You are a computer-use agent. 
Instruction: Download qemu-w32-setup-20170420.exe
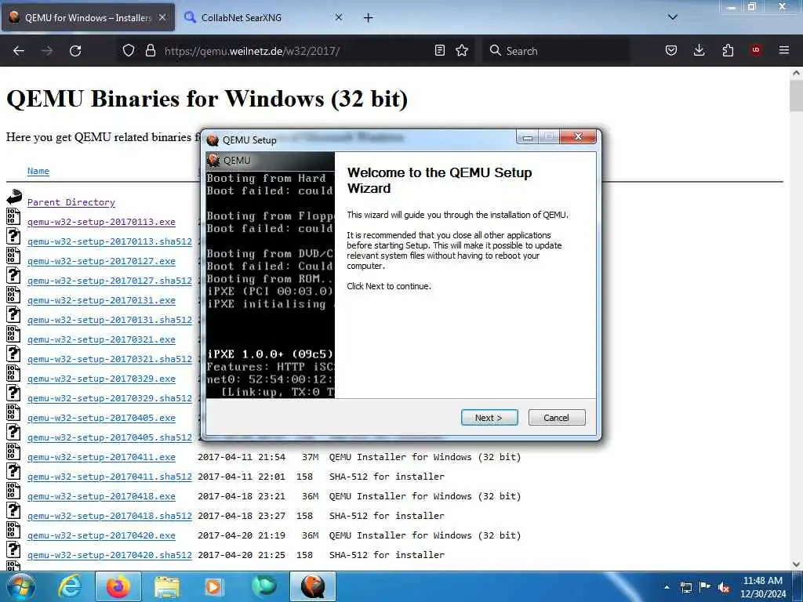[x=101, y=535]
